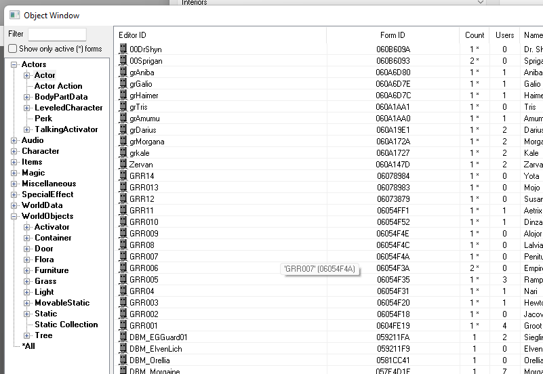This screenshot has width=543, height=374.
Task: Click Form ID 0604FE19 cell
Action: pyautogui.click(x=393, y=326)
